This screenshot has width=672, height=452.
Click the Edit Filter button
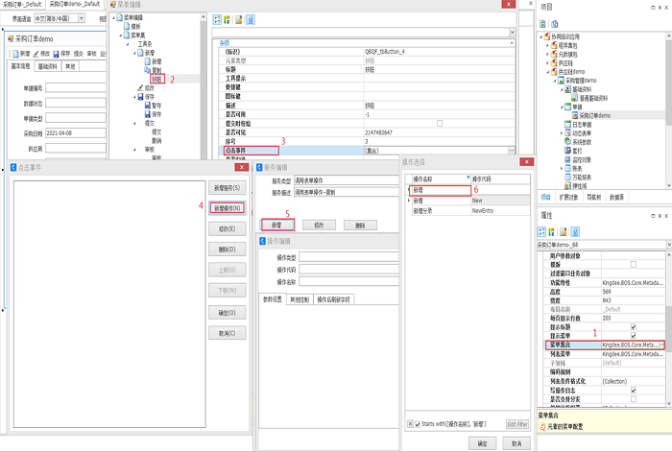(516, 424)
